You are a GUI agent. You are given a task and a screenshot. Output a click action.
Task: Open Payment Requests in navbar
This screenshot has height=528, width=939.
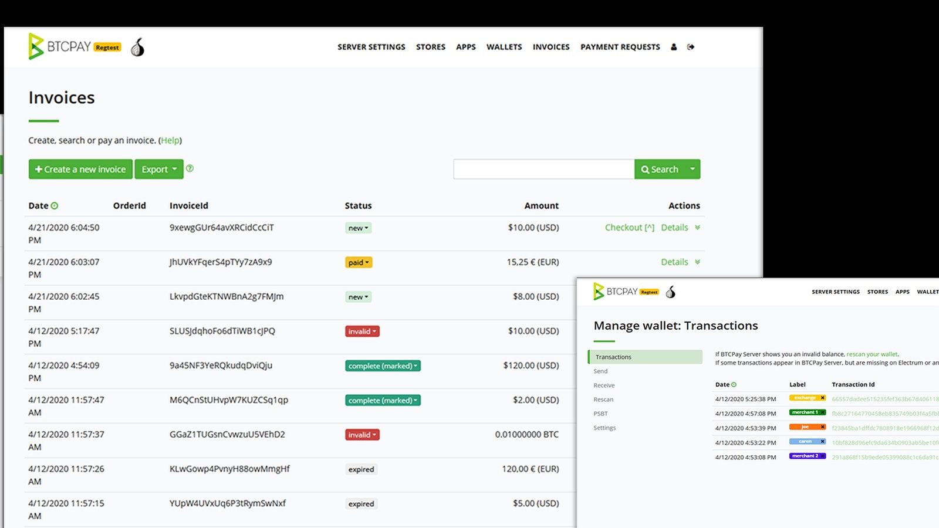pos(620,47)
